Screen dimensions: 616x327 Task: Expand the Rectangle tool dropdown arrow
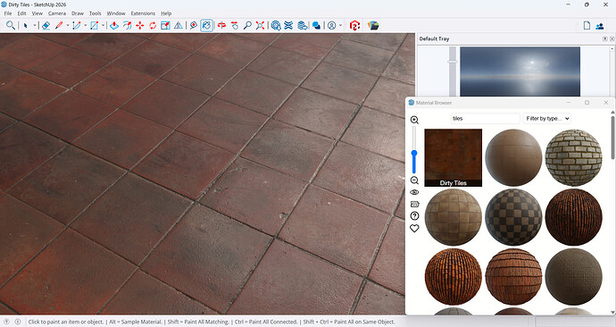point(104,26)
